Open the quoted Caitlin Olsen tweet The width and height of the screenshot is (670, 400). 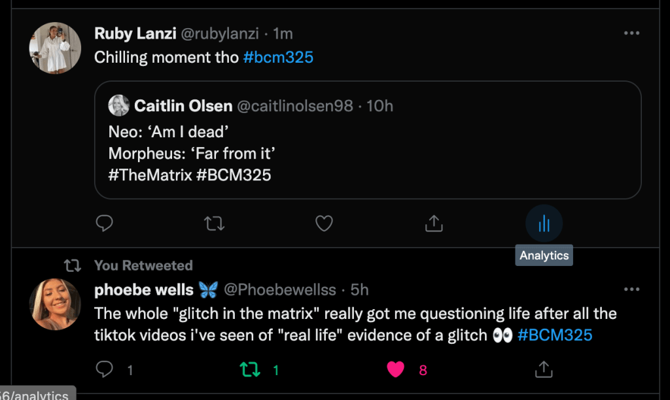coord(368,150)
